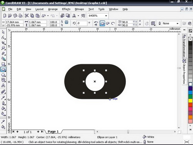The height and width of the screenshot is (145, 193).
Task: Click the Import icon
Action: click(63, 15)
